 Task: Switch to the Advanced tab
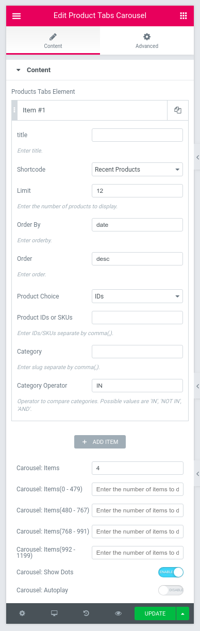(x=147, y=41)
